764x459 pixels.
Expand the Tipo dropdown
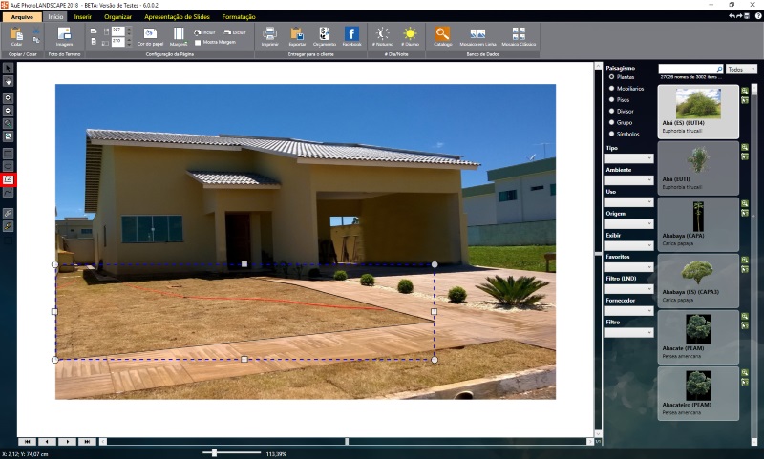629,158
